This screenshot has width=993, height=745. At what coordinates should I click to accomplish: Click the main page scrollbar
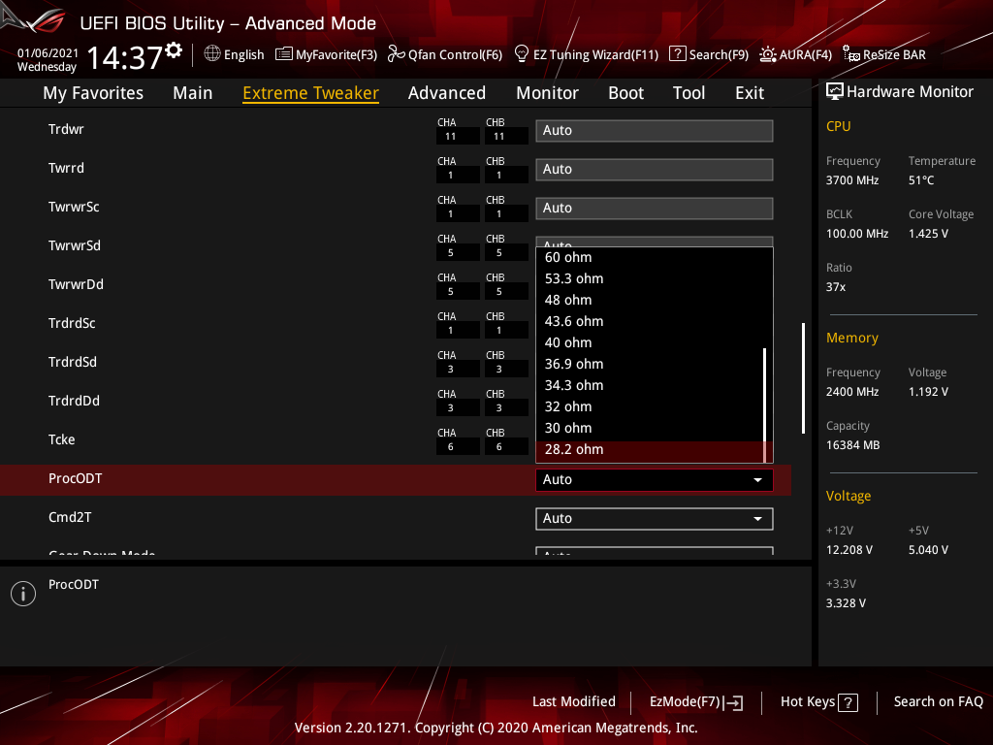pyautogui.click(x=803, y=378)
